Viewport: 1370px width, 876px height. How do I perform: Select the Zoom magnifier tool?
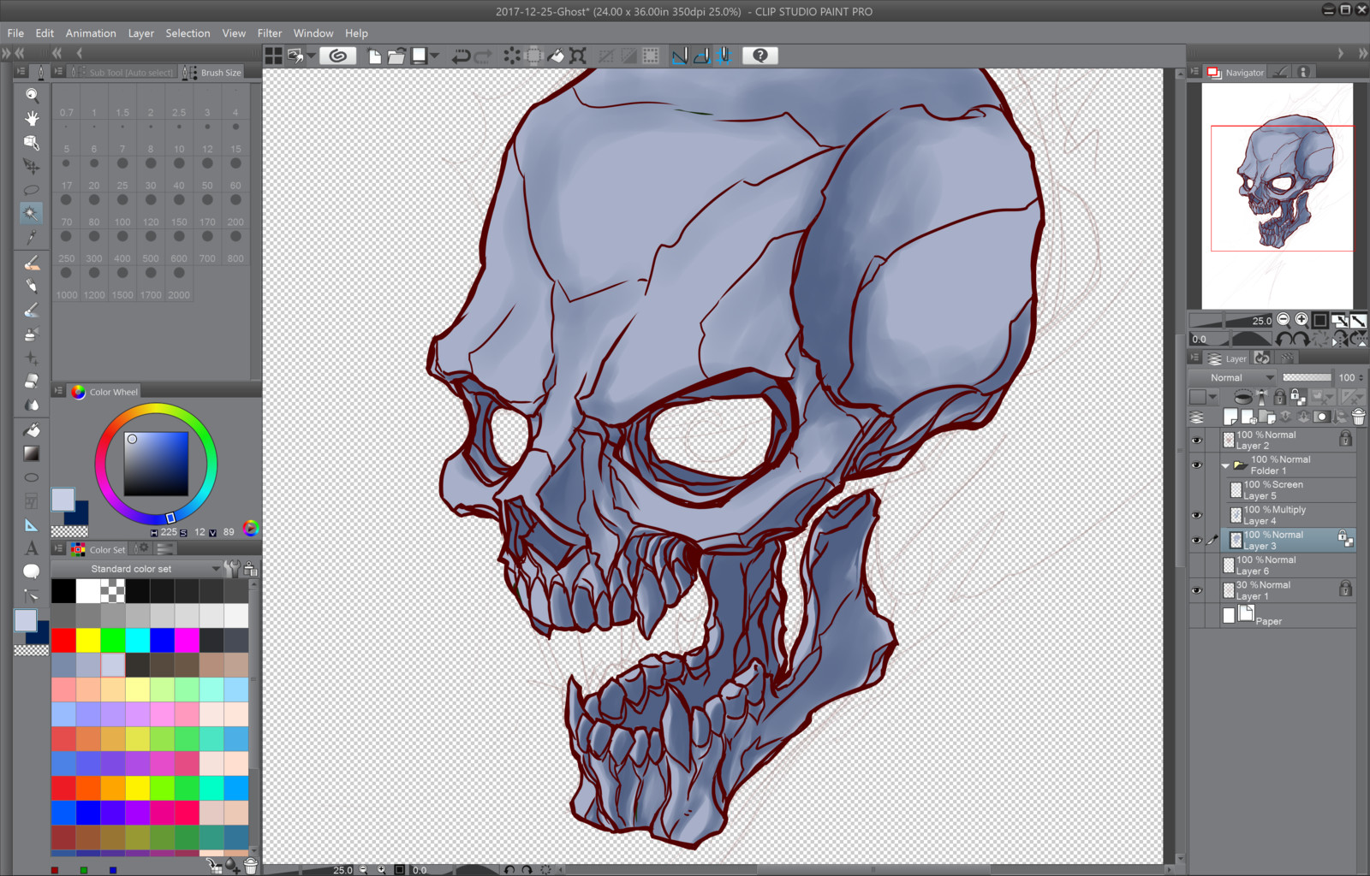[32, 95]
